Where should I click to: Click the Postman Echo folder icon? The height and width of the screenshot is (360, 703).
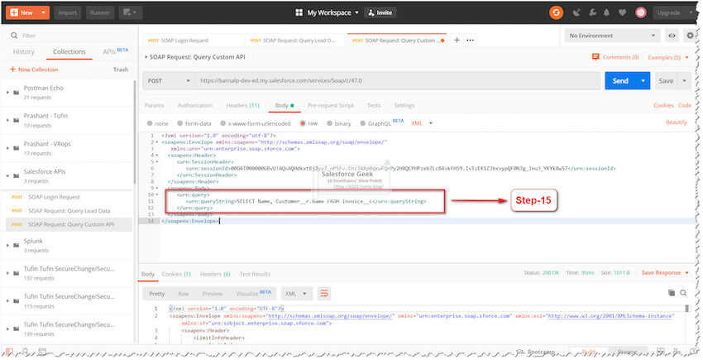(17, 93)
